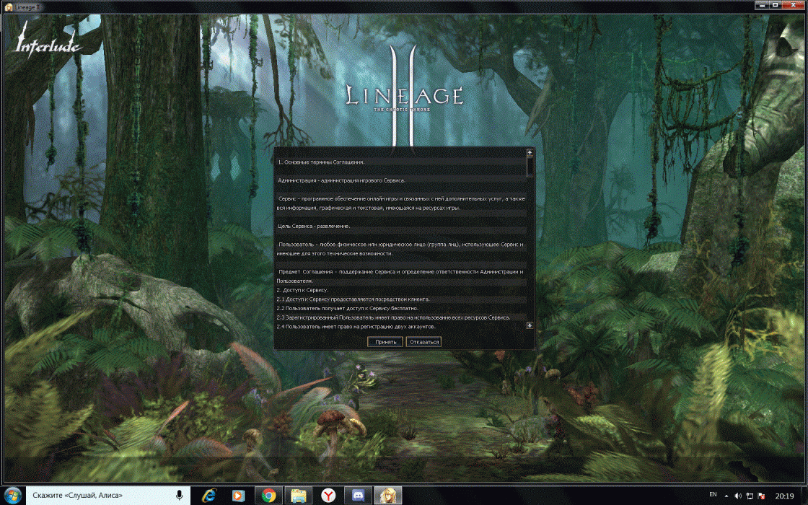Open the volume speaker tray icon

[x=737, y=496]
